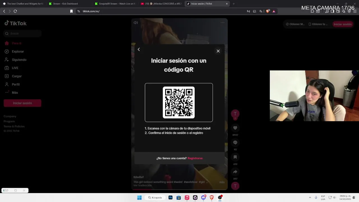Click the TikTok search field
The width and height of the screenshot is (359, 202).
(x=22, y=34)
